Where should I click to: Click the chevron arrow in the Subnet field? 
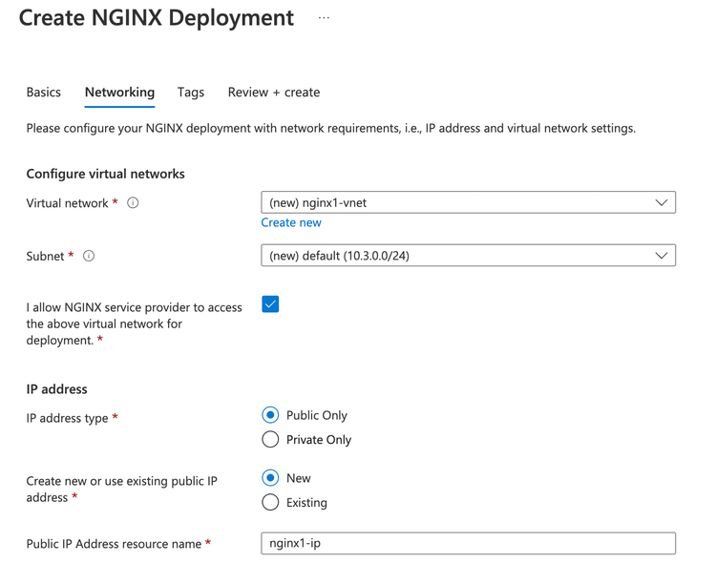pyautogui.click(x=661, y=256)
